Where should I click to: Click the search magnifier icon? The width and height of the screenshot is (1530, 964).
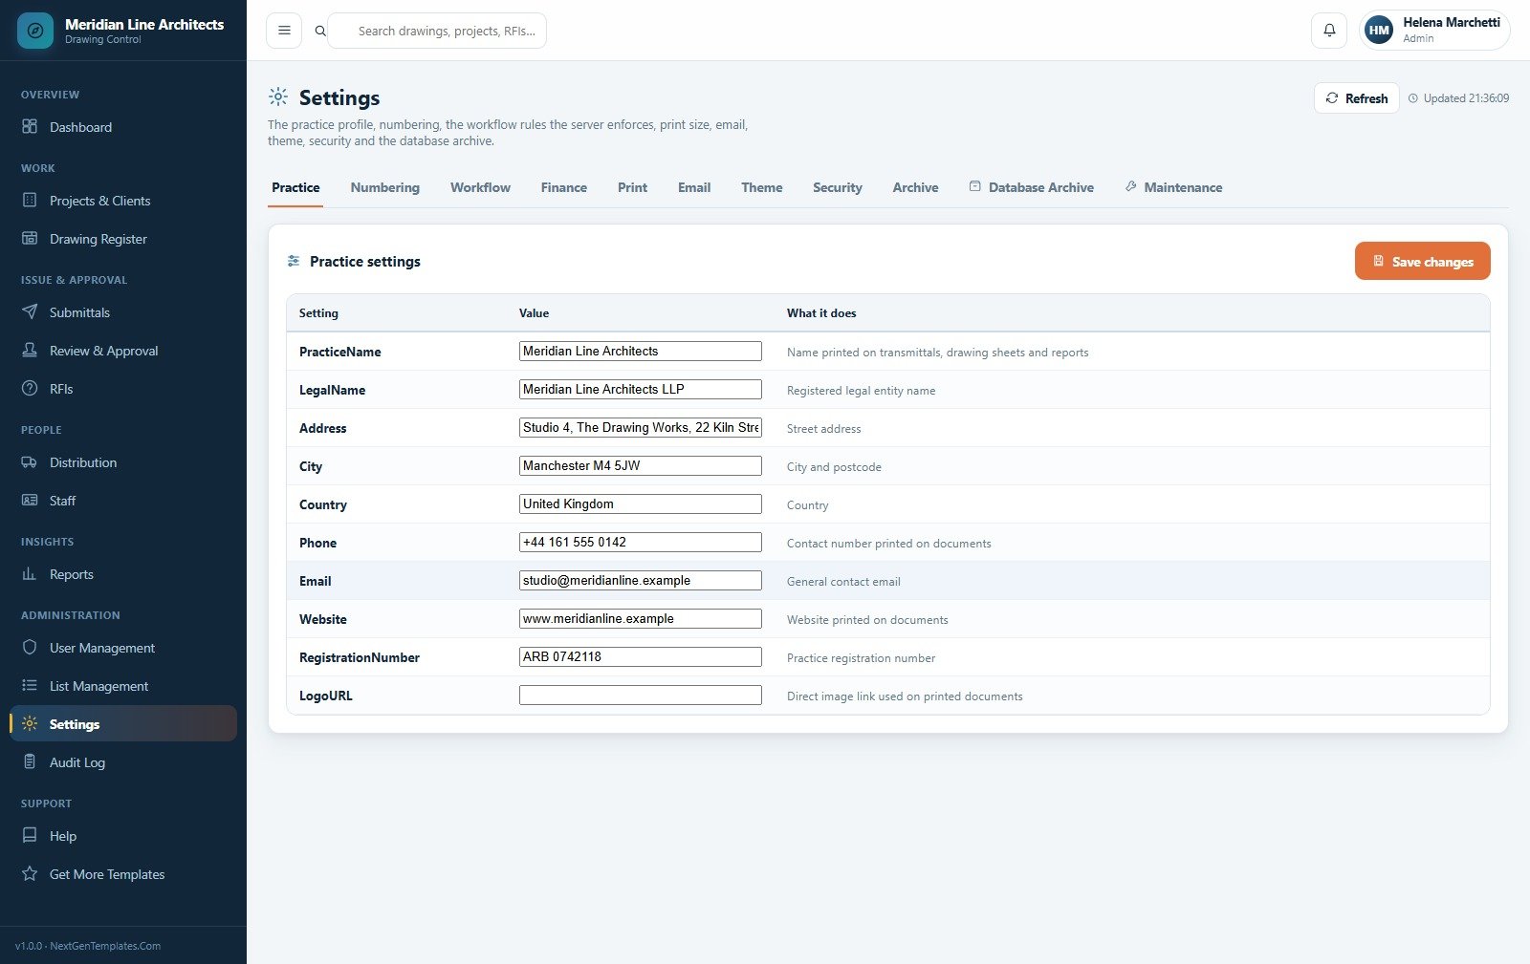click(x=320, y=32)
